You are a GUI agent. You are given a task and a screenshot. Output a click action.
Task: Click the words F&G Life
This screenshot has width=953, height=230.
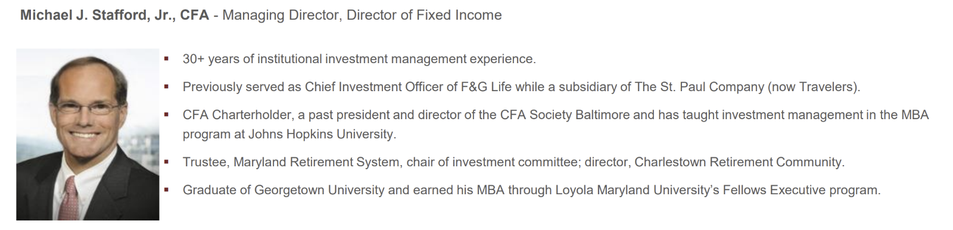click(487, 87)
